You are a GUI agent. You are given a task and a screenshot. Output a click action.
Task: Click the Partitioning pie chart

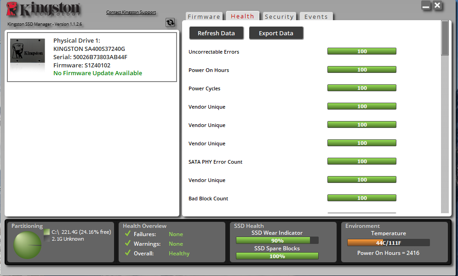[x=28, y=245]
